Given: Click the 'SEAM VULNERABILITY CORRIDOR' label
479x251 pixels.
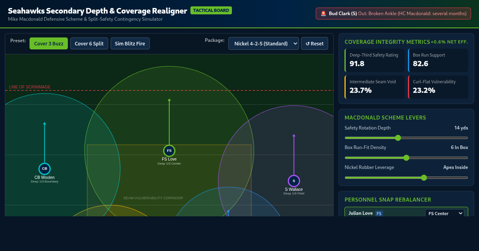Looking at the screenshot, I should tap(153, 198).
